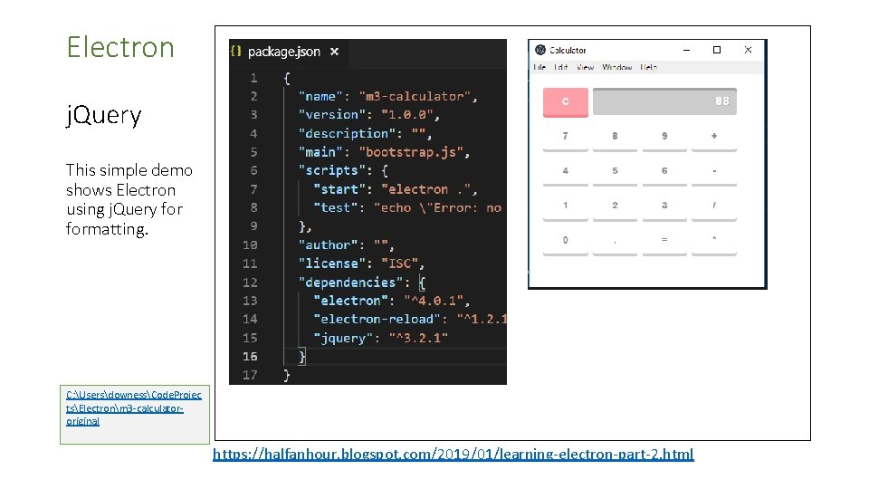Click the JSON braces file icon on tab
This screenshot has height=489, width=869.
pyautogui.click(x=236, y=51)
